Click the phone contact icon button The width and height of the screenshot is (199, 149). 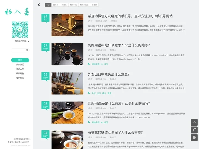[x=194, y=130]
